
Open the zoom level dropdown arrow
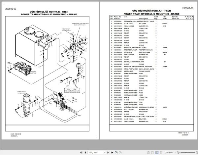coord(176,152)
